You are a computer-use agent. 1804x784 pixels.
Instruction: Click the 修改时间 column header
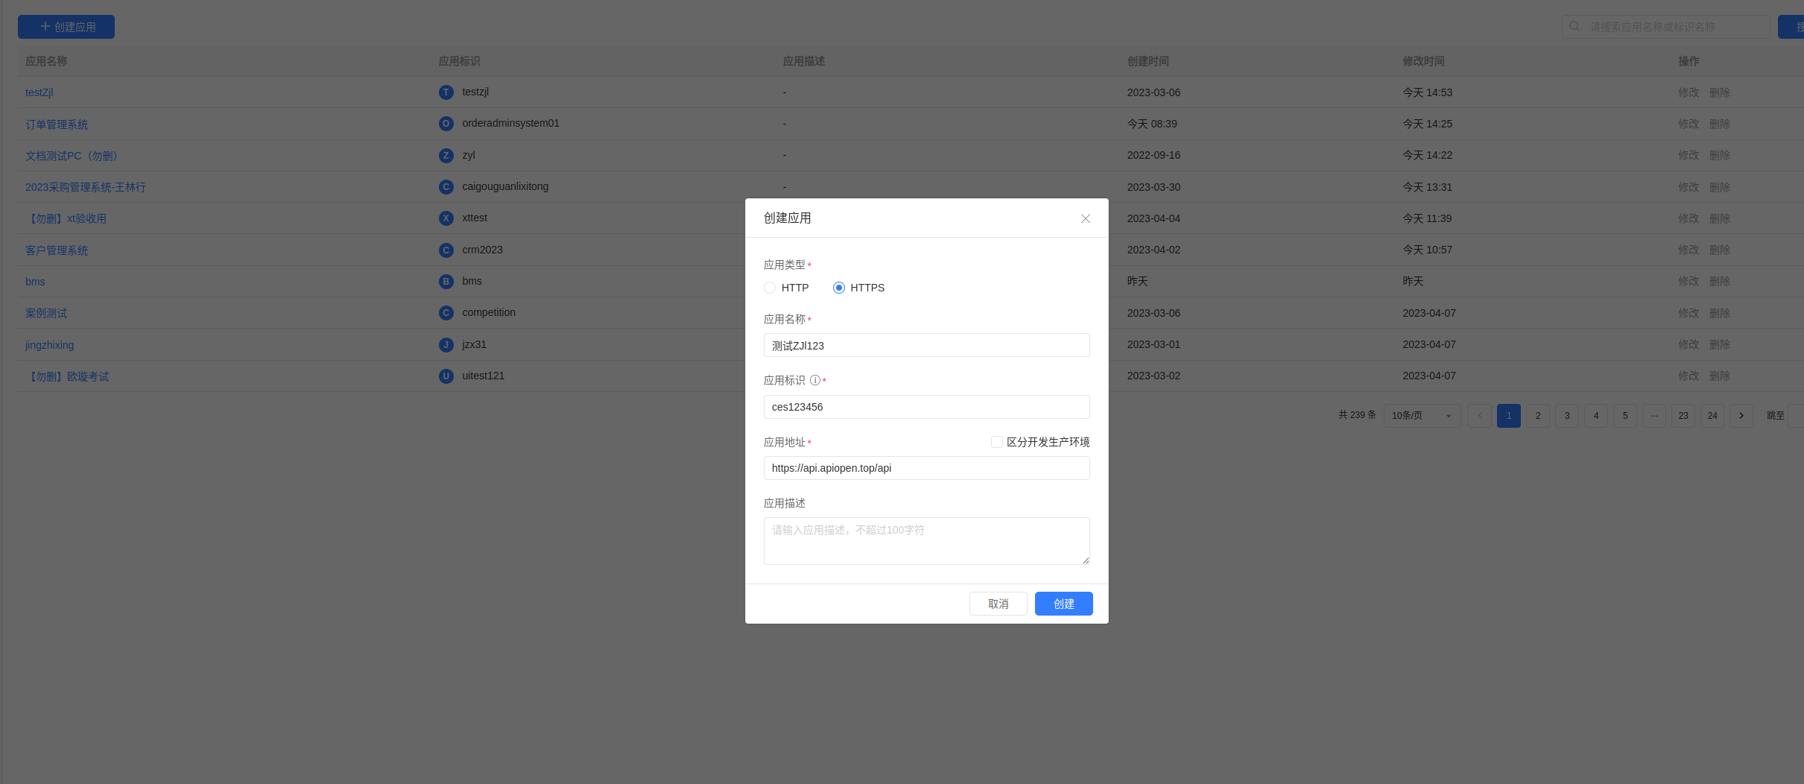tap(1423, 61)
